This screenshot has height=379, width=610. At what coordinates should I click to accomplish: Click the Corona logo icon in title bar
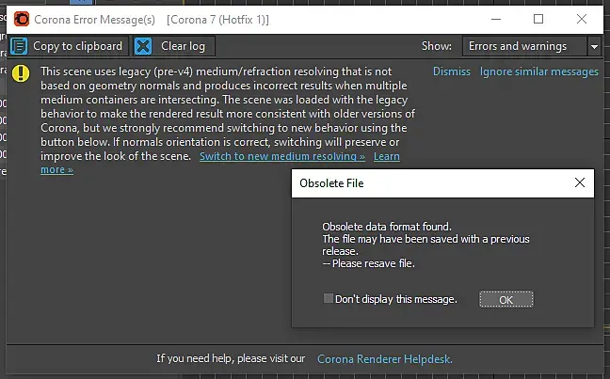[22, 19]
